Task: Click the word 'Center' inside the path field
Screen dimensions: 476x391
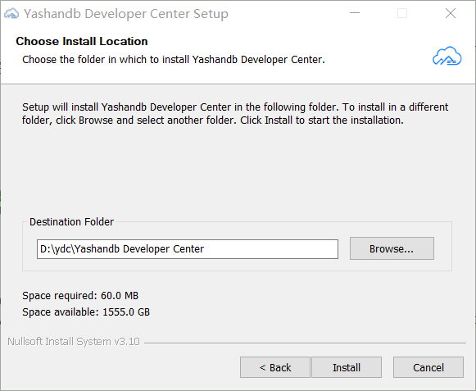Action: [188, 249]
